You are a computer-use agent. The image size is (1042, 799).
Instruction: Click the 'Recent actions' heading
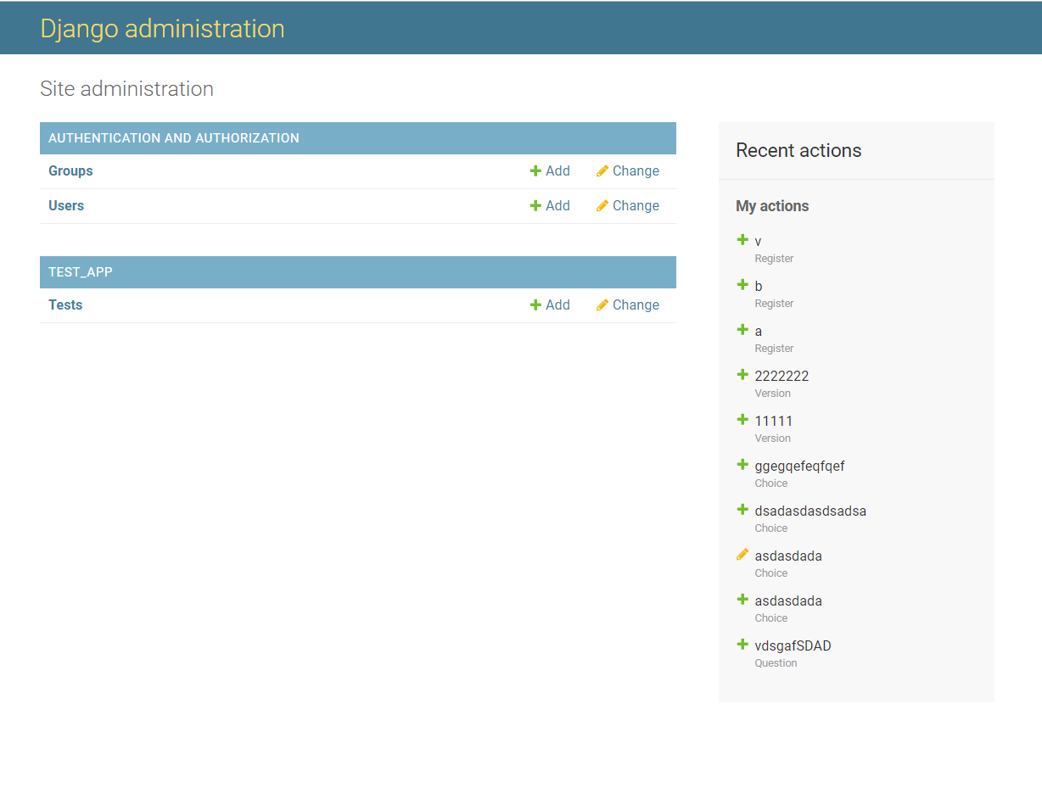pos(798,151)
